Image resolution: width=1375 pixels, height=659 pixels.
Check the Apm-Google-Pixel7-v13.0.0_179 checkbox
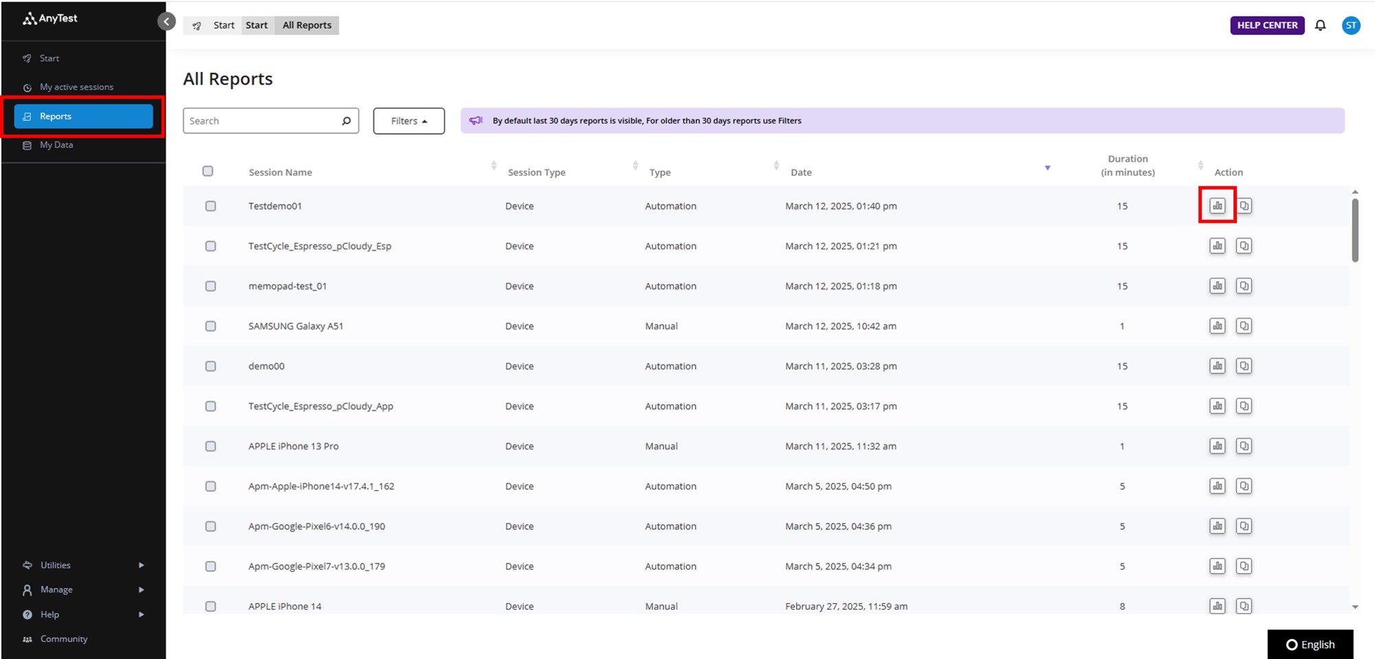pos(210,566)
